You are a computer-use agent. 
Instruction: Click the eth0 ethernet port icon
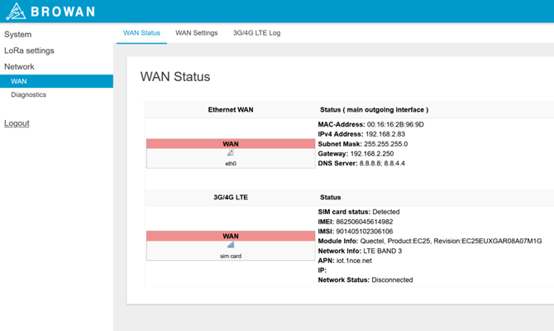[231, 153]
